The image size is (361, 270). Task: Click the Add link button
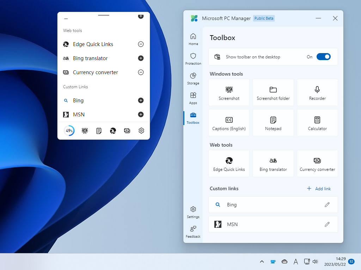319,188
